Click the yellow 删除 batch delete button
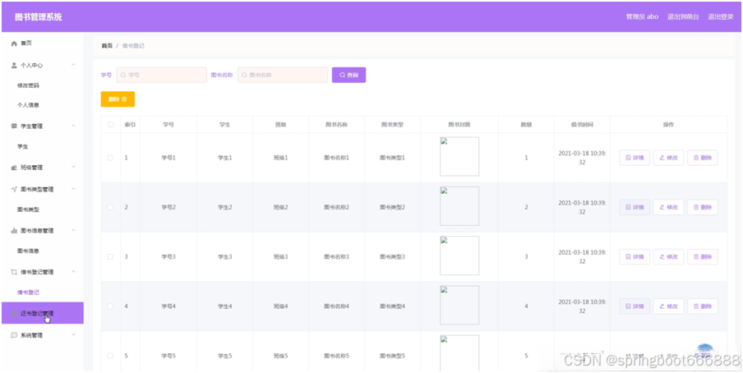This screenshot has width=743, height=373. point(118,99)
